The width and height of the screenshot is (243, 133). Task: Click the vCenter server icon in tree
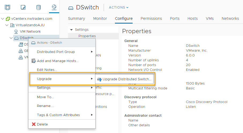(x=8, y=19)
